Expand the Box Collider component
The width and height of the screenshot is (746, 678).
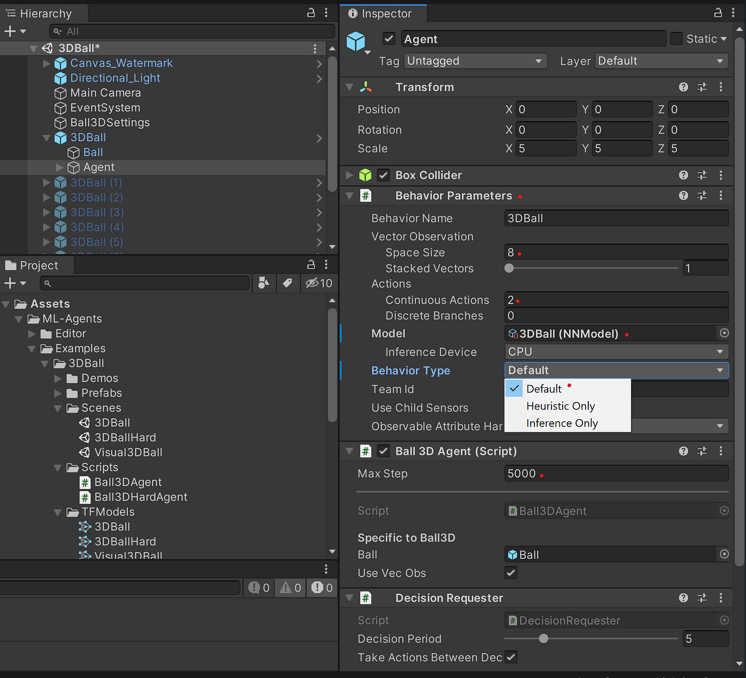(x=350, y=175)
